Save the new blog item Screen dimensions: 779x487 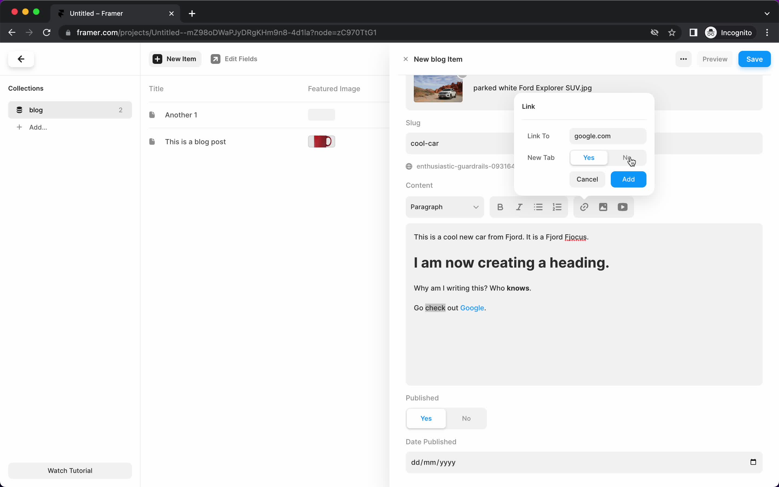[x=754, y=59]
